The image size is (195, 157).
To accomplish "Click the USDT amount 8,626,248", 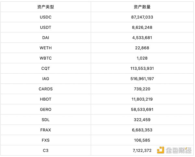I will pyautogui.click(x=142, y=28).
